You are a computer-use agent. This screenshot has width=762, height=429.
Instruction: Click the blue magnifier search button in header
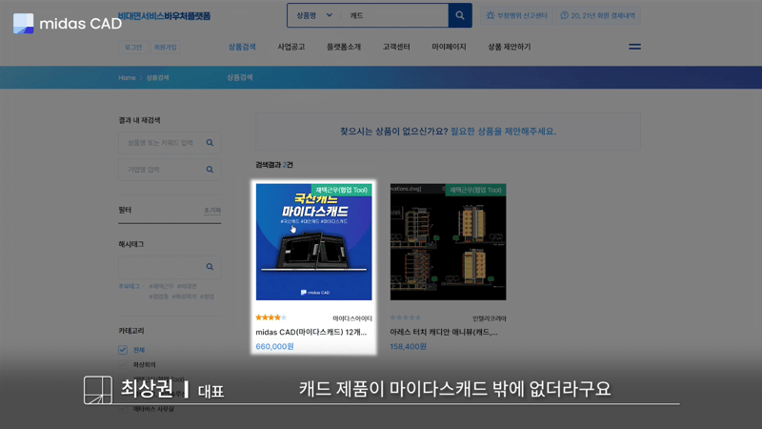460,15
